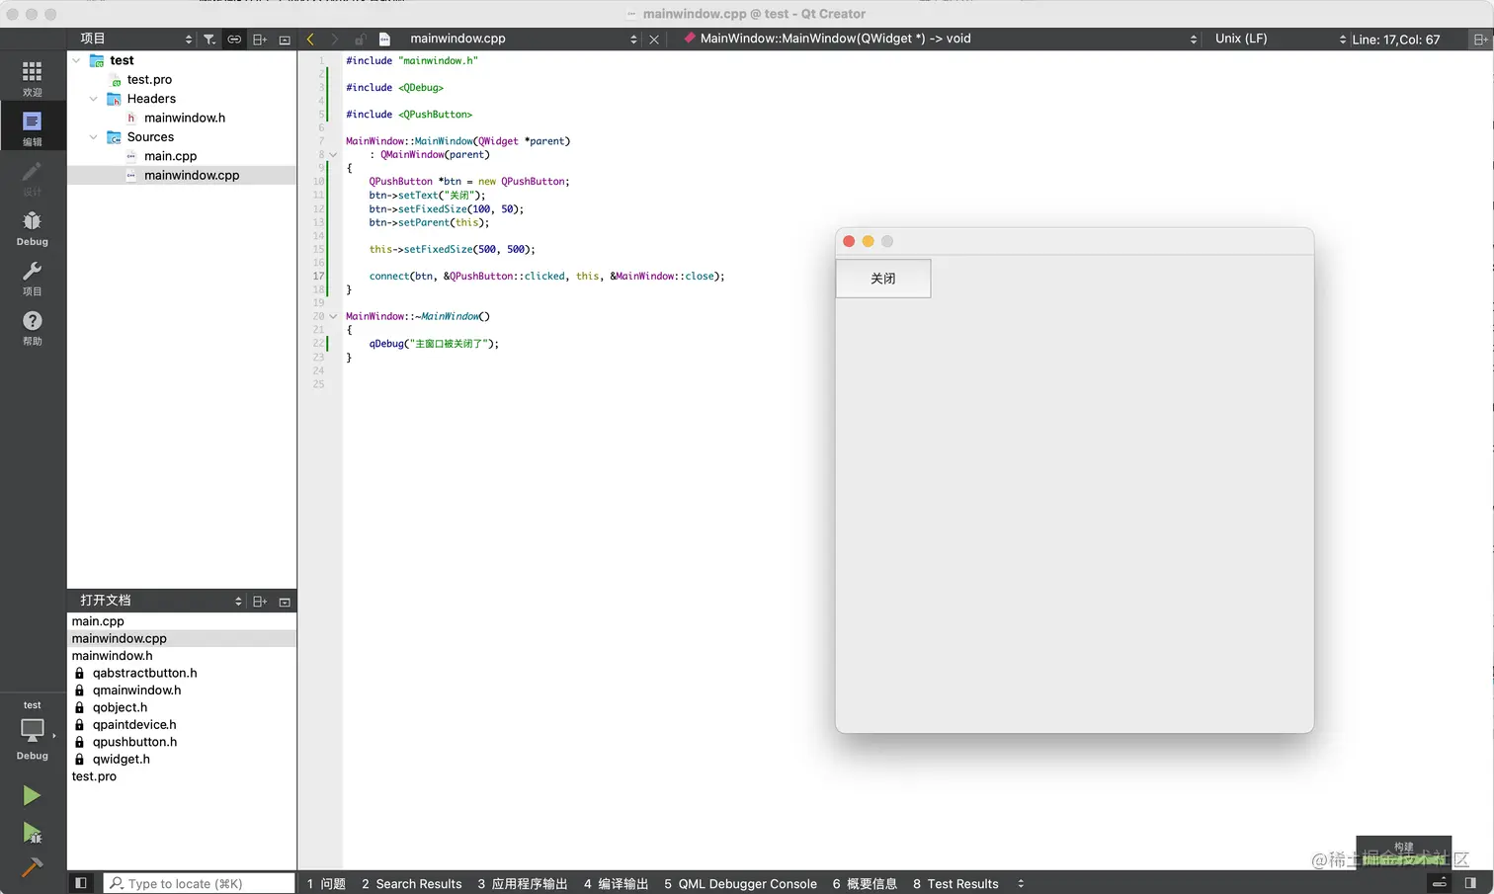Image resolution: width=1494 pixels, height=894 pixels.
Task: Open Help mode with the question mark icon
Action: [32, 327]
